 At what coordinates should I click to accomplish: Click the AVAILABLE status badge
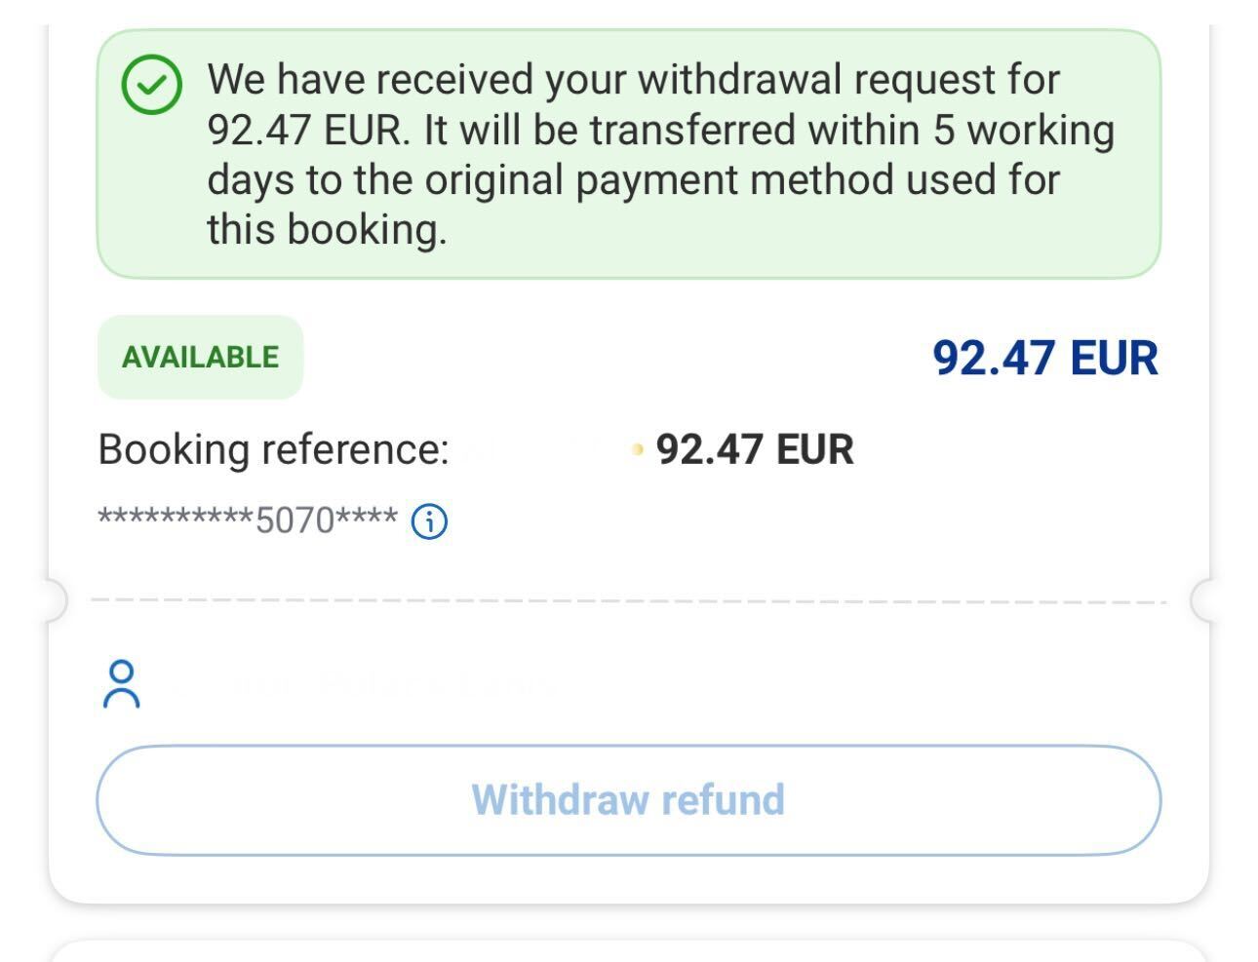pyautogui.click(x=200, y=357)
